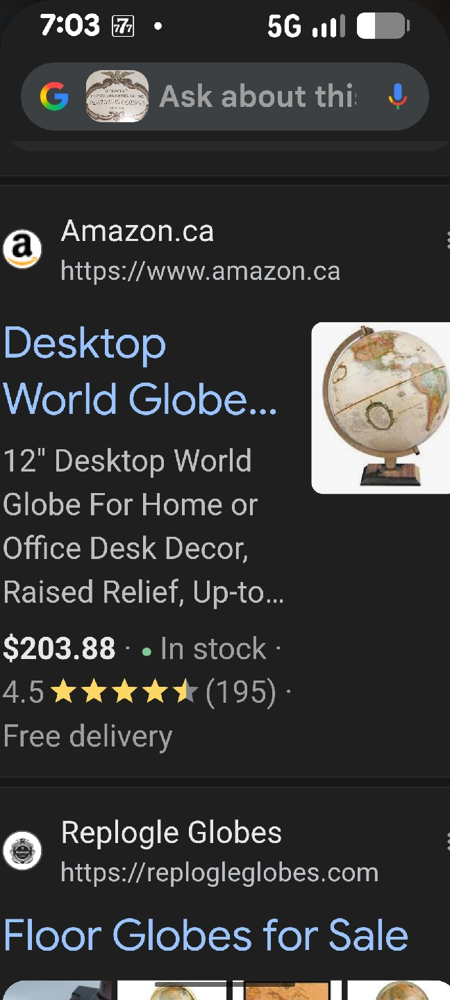Open more options for Replogle Globes result
The width and height of the screenshot is (450, 1000).
click(x=447, y=841)
